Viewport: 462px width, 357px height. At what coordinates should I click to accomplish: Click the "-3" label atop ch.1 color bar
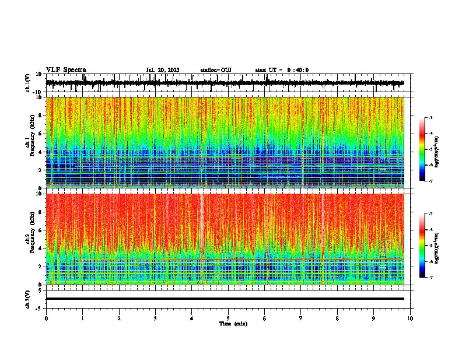tap(430, 117)
